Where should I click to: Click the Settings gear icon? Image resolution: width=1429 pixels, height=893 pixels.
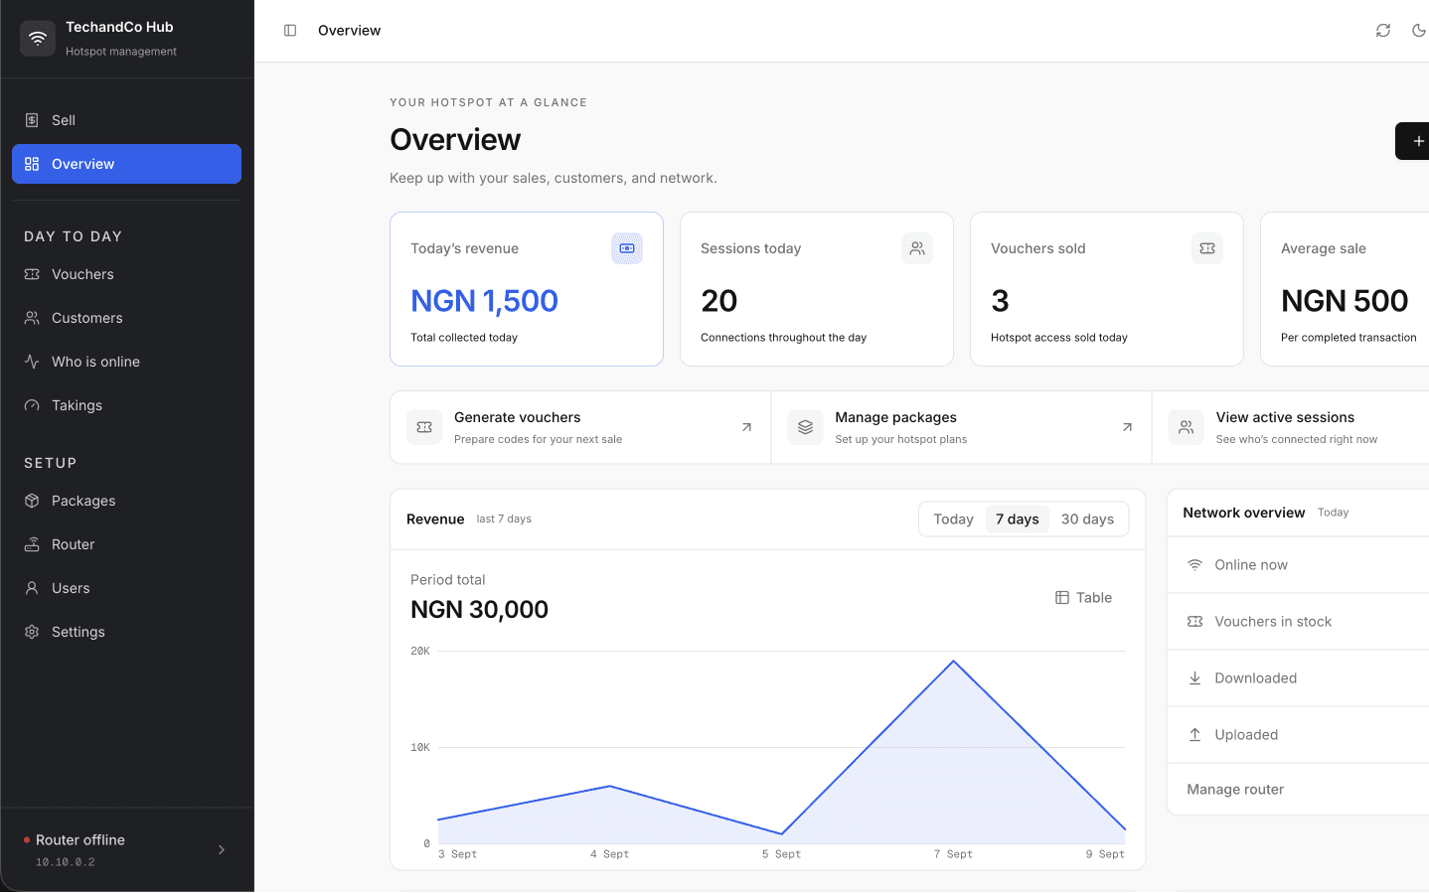[32, 632]
